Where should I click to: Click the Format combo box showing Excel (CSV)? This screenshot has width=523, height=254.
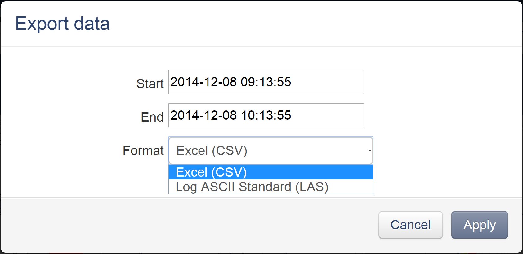coord(270,150)
